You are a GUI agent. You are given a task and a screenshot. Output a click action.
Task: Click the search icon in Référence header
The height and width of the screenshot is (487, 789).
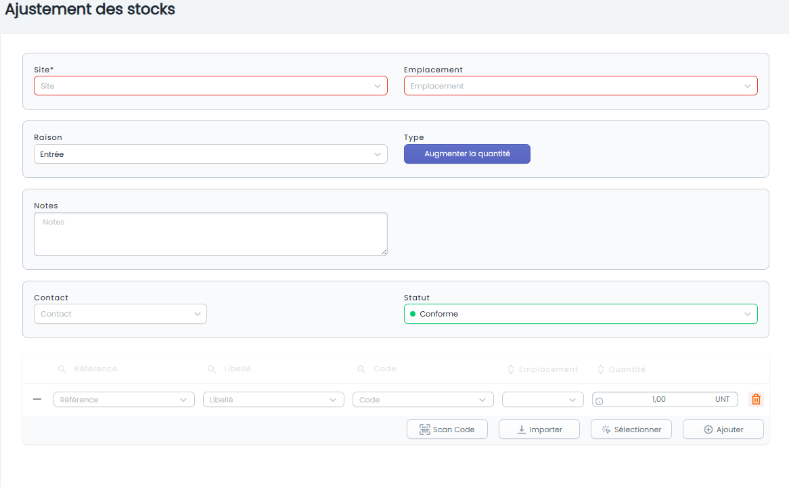[62, 369]
